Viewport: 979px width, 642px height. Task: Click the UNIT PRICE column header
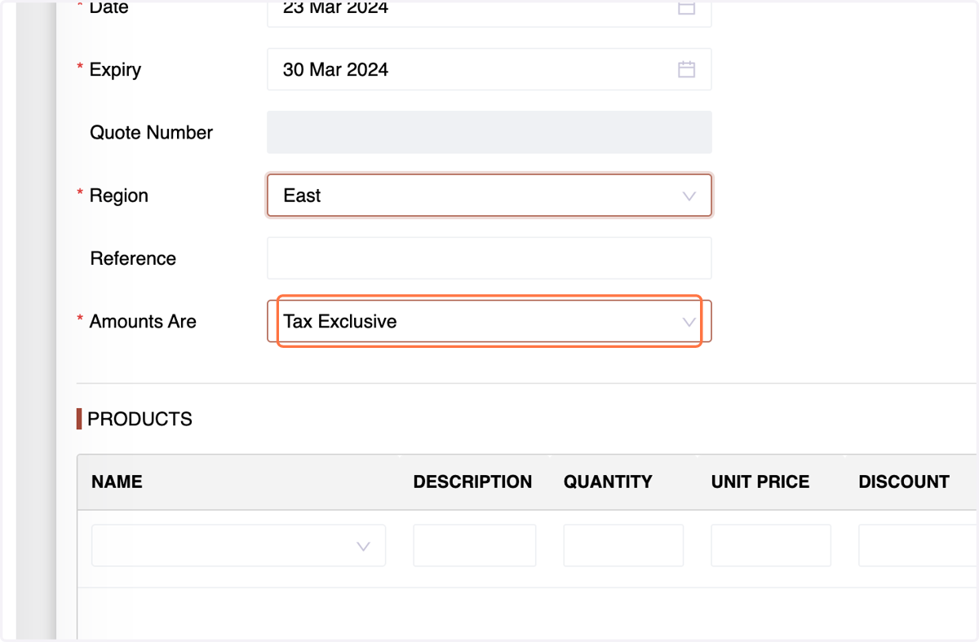coord(760,482)
